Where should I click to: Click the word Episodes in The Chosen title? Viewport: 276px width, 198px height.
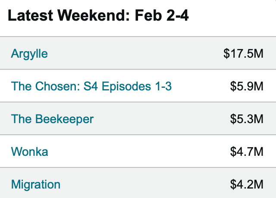coord(126,86)
